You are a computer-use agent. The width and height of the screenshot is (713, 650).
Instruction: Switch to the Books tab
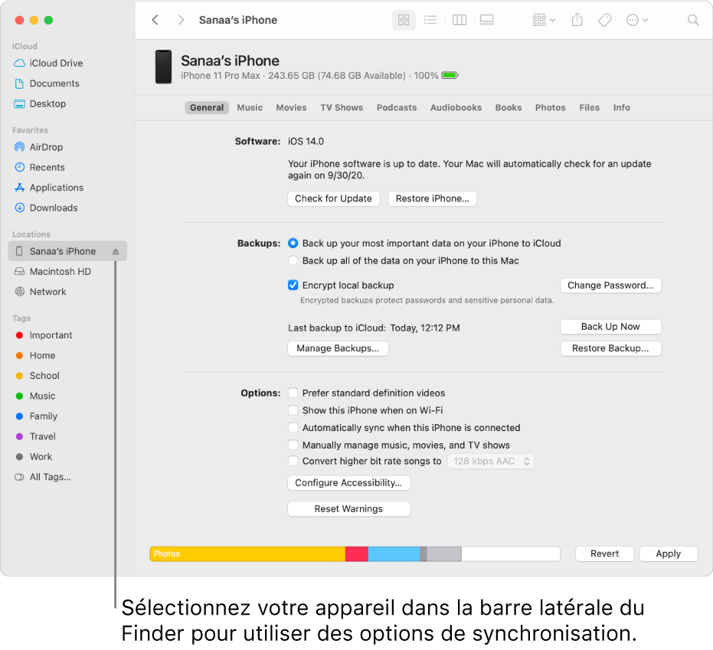pos(509,108)
